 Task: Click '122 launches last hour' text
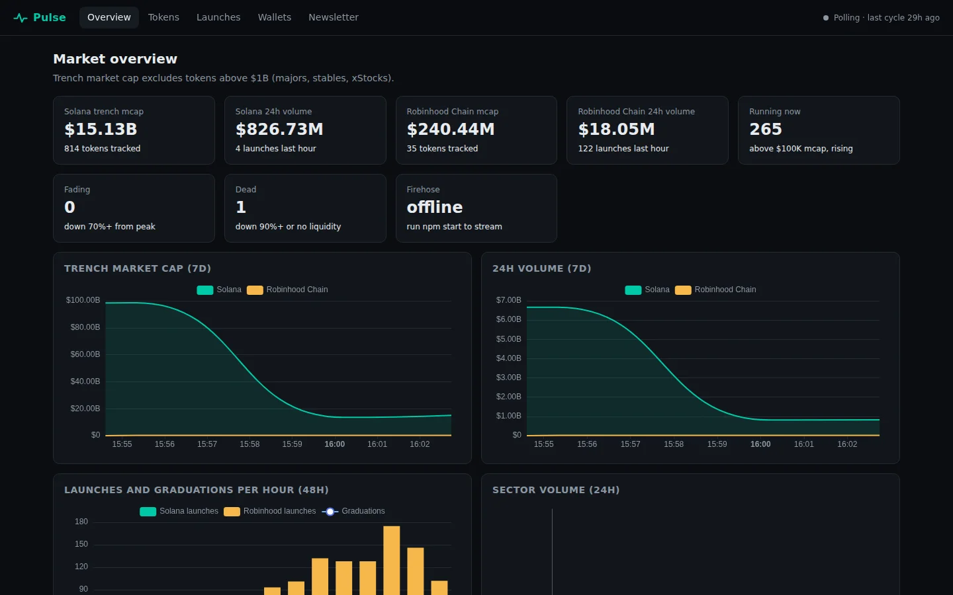coord(623,149)
